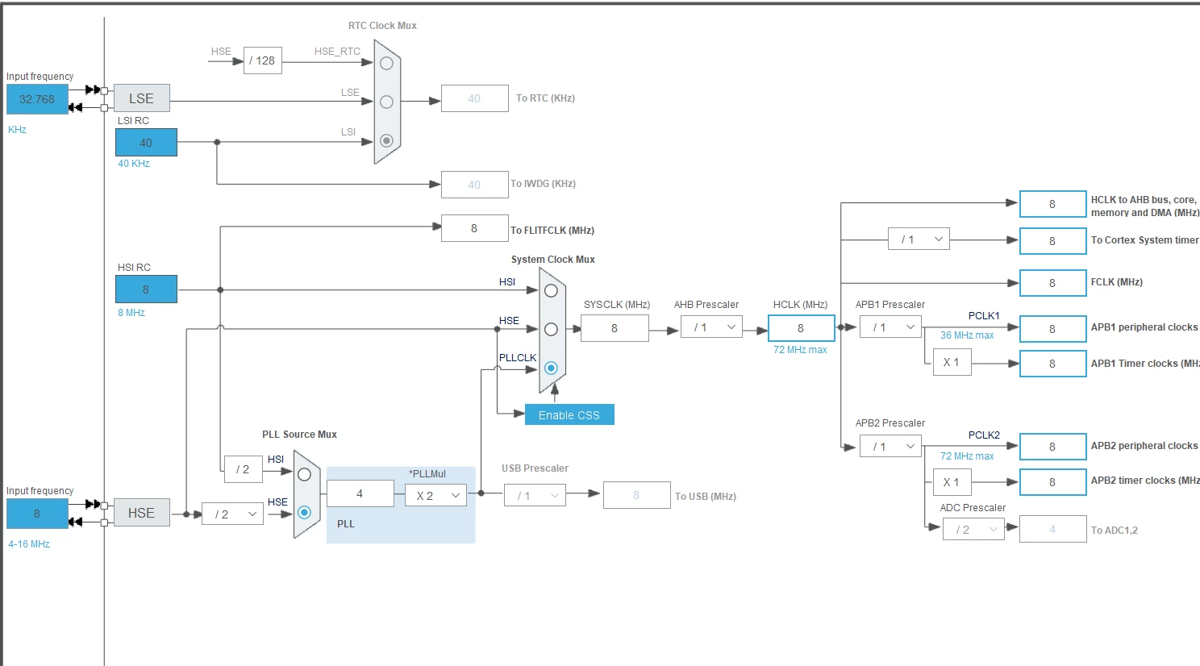
Task: Click the LSE input frequency 32.768 field
Action: pos(37,99)
